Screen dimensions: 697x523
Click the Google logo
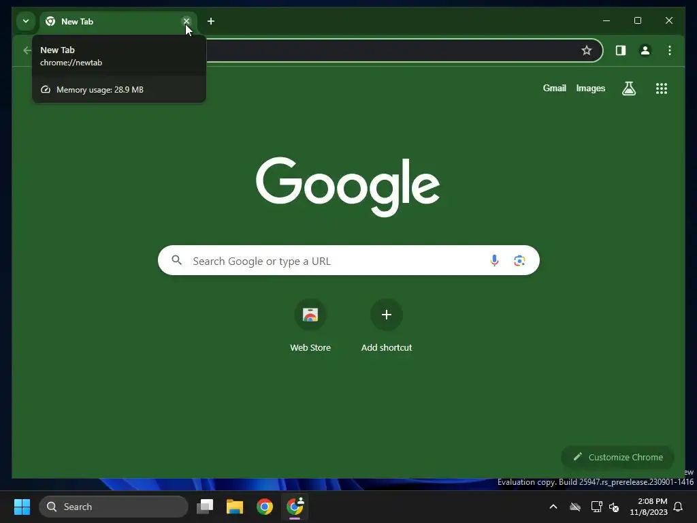pos(348,187)
